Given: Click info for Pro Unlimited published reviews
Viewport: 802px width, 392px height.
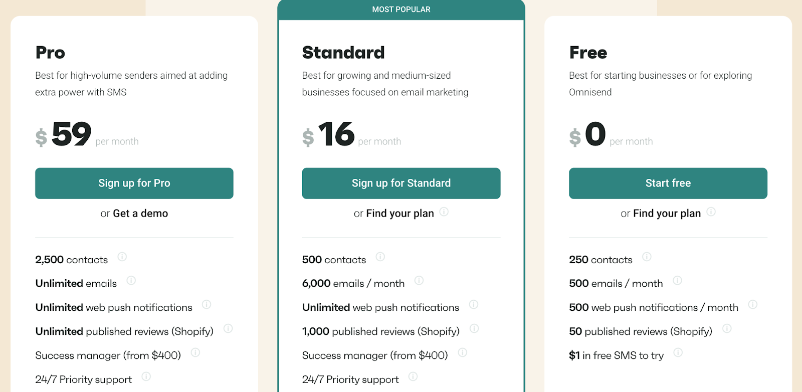Looking at the screenshot, I should click(x=228, y=329).
